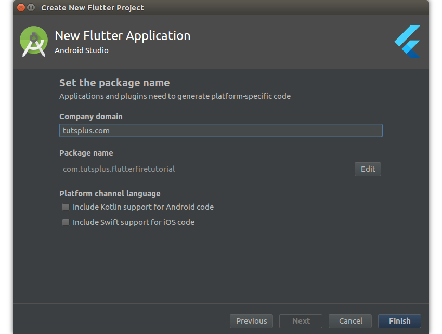
Task: Click the platform-specific code description text
Action: [x=175, y=96]
